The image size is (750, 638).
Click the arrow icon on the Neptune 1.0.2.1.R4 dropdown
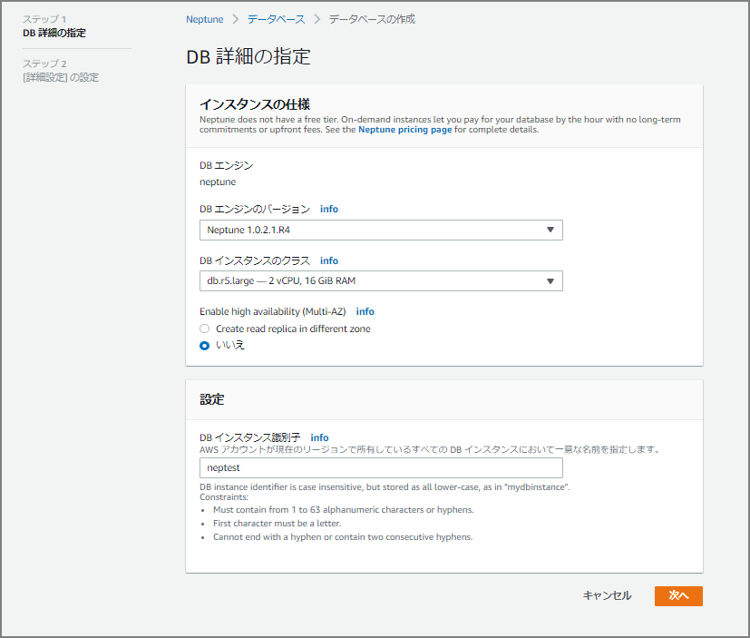click(x=550, y=231)
